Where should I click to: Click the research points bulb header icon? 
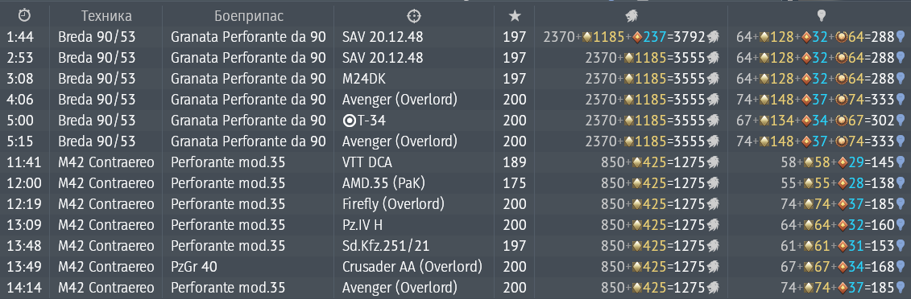click(x=821, y=15)
